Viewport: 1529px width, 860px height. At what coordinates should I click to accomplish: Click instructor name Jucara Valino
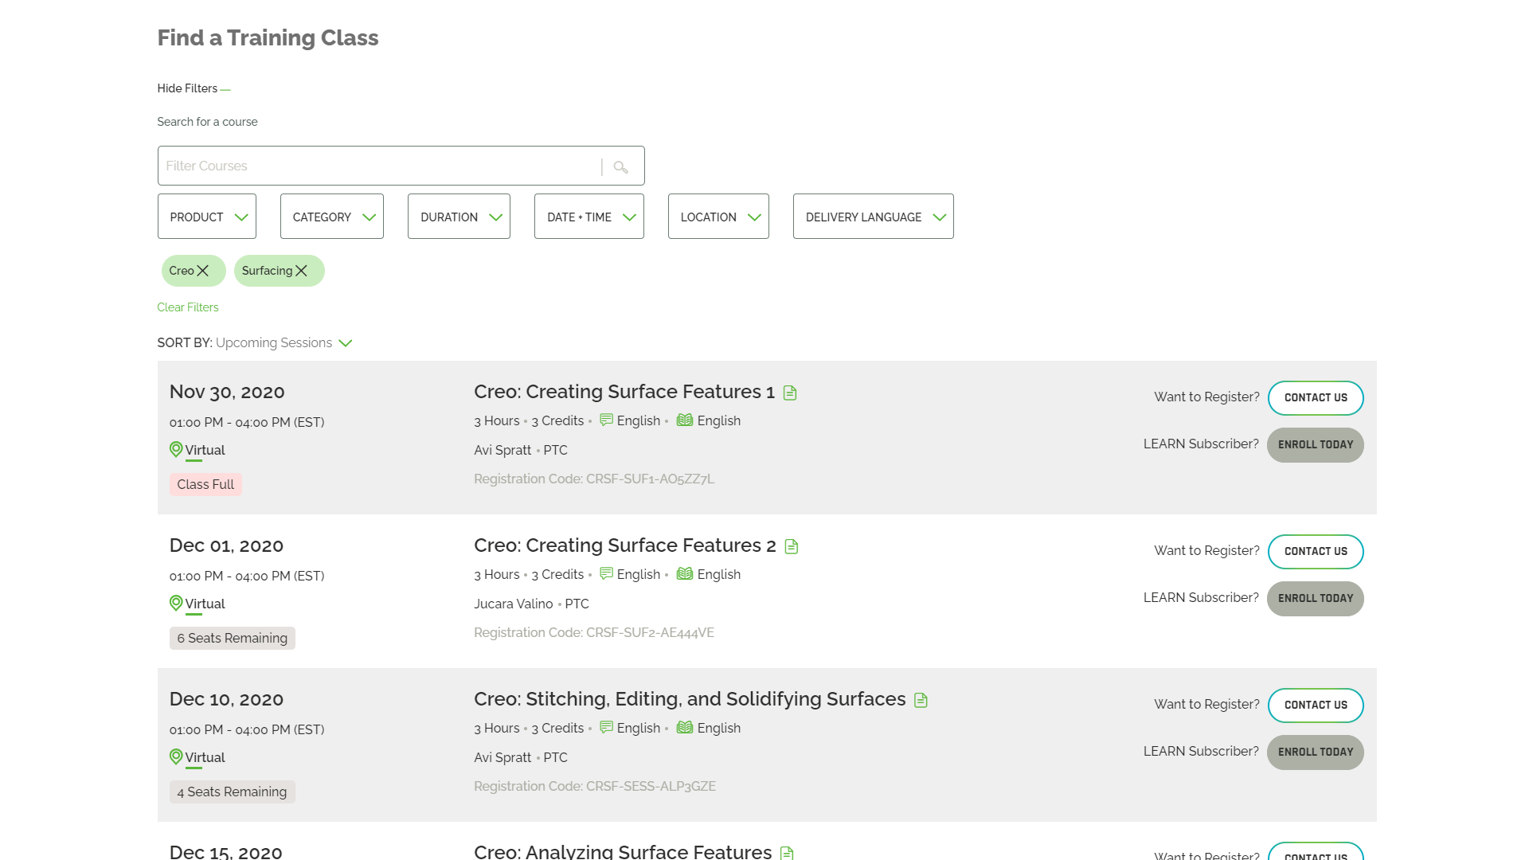pos(514,604)
